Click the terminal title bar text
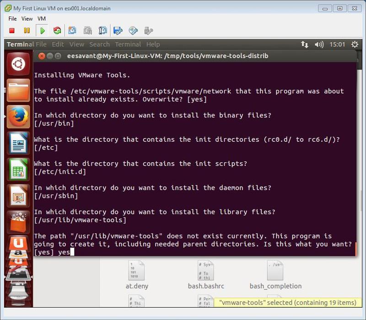366x320 pixels. 167,56
